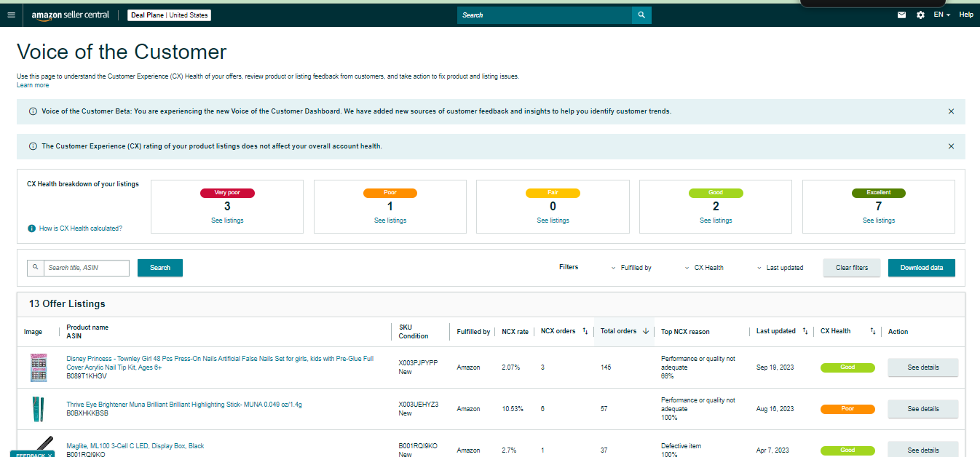Image resolution: width=980 pixels, height=457 pixels.
Task: Click info icon beside CX Health calculated link
Action: point(31,228)
